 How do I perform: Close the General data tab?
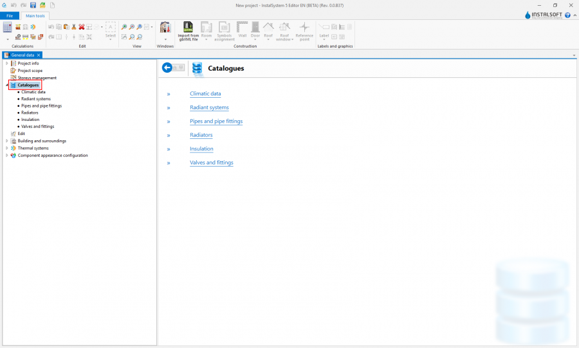point(39,55)
